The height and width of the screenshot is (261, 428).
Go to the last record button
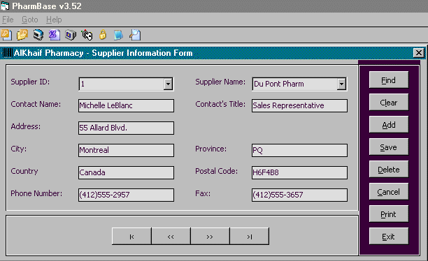250,237
